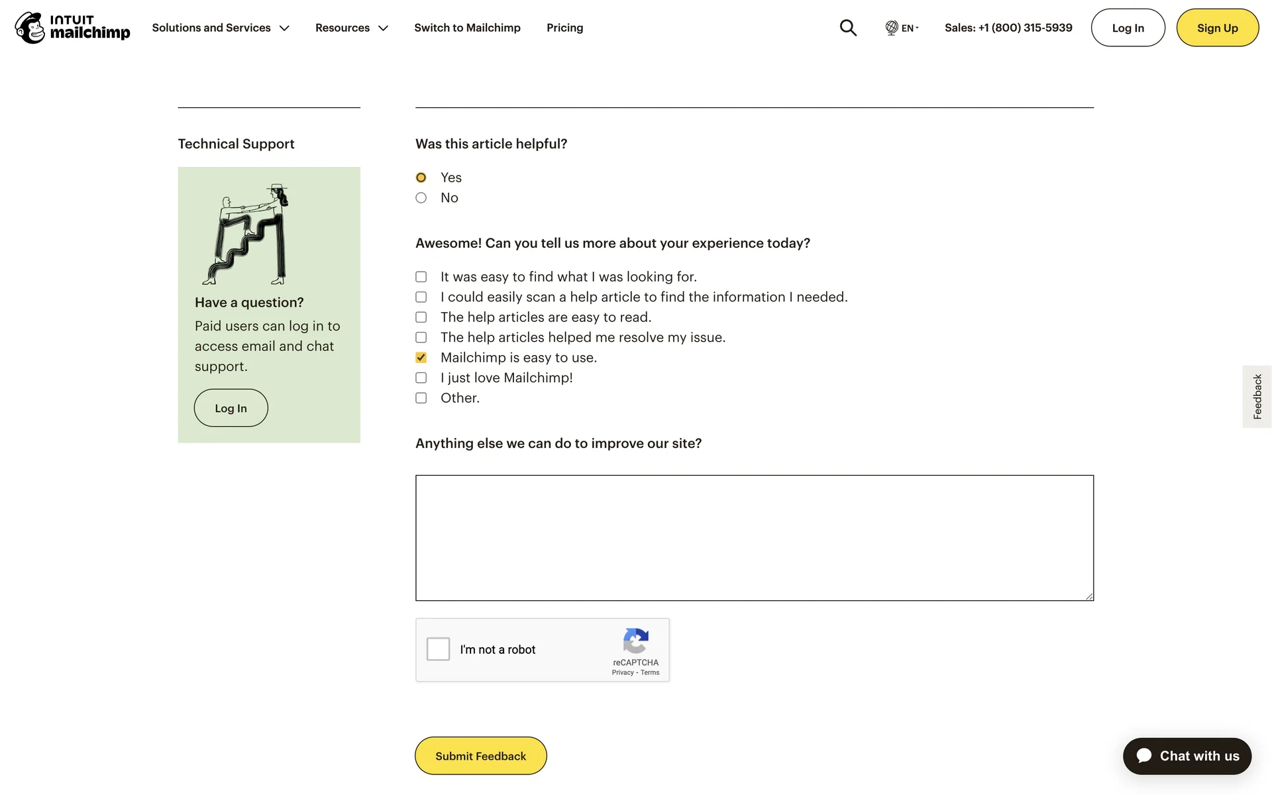Open the Pricing menu item
The height and width of the screenshot is (795, 1272).
click(x=564, y=28)
